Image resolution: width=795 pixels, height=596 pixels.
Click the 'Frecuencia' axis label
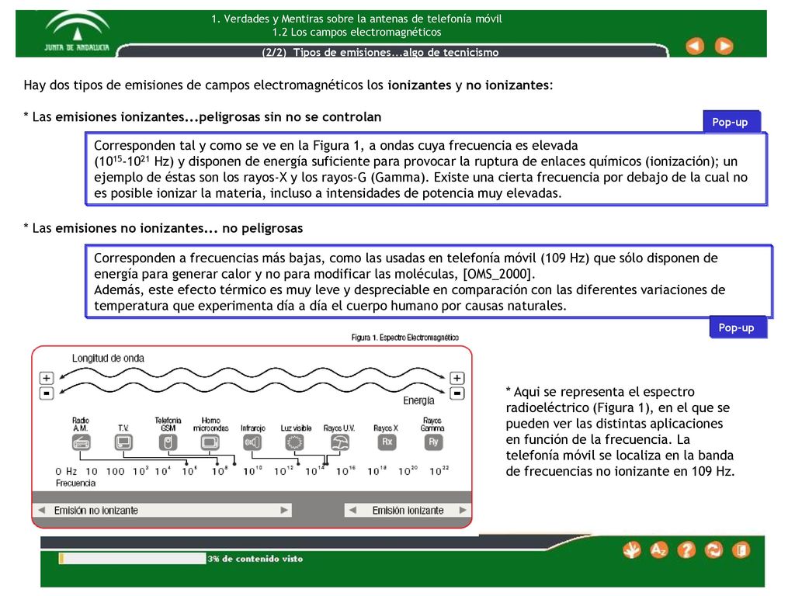[75, 483]
